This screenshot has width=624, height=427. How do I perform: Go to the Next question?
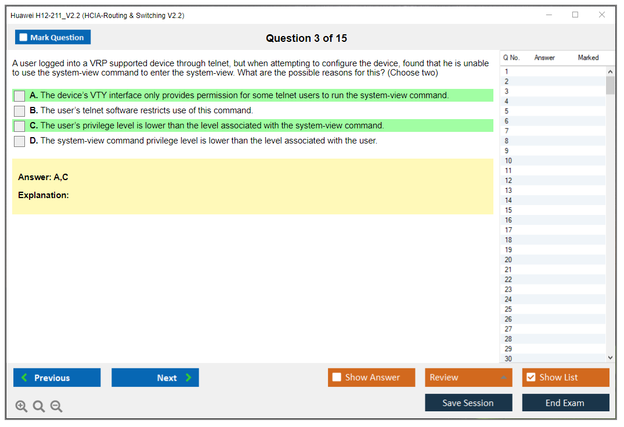click(x=155, y=378)
